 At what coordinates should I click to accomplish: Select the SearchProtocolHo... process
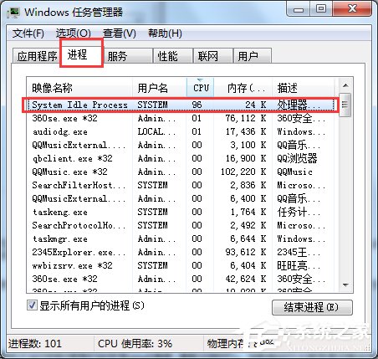click(x=181, y=225)
